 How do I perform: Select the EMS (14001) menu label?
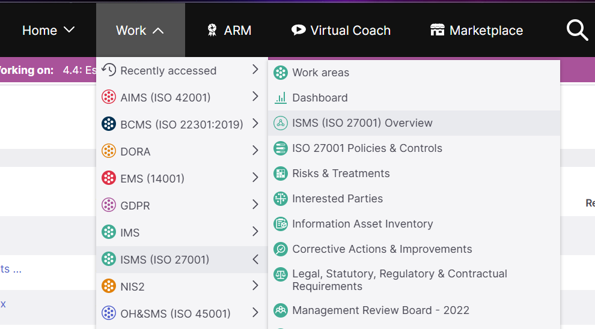click(x=152, y=178)
